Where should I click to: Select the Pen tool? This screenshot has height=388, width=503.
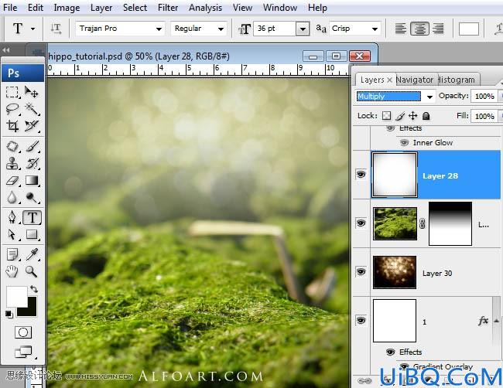click(12, 217)
